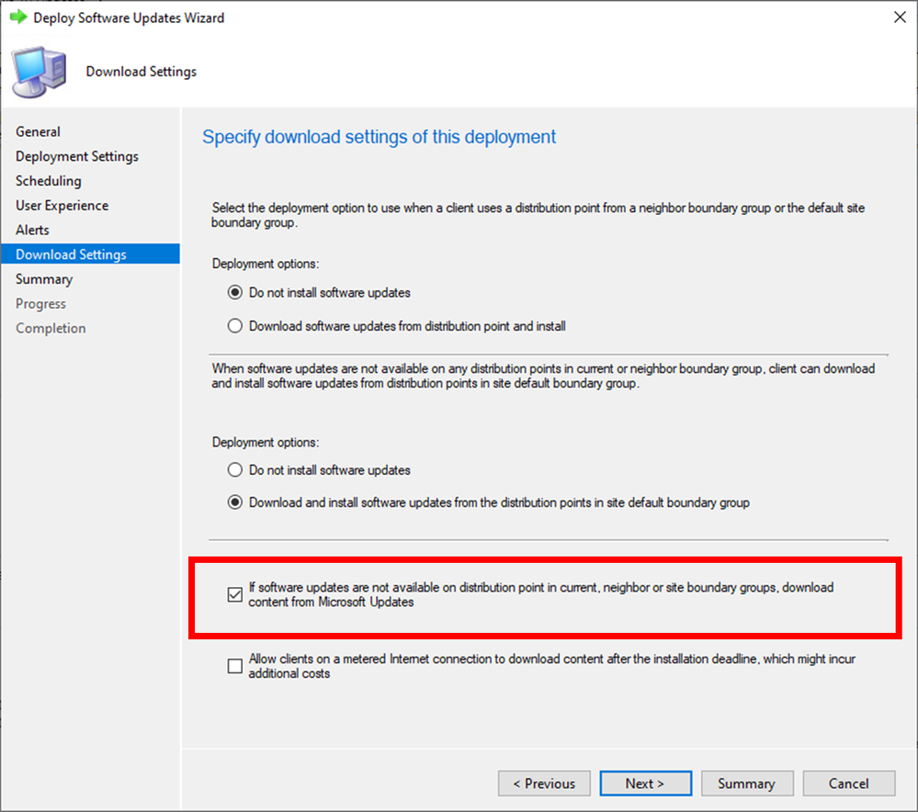Select the Alerts step in sidebar
This screenshot has width=918, height=812.
tap(32, 230)
